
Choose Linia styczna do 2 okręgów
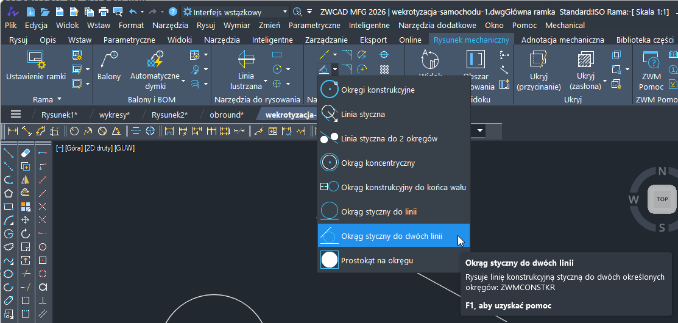tap(389, 138)
